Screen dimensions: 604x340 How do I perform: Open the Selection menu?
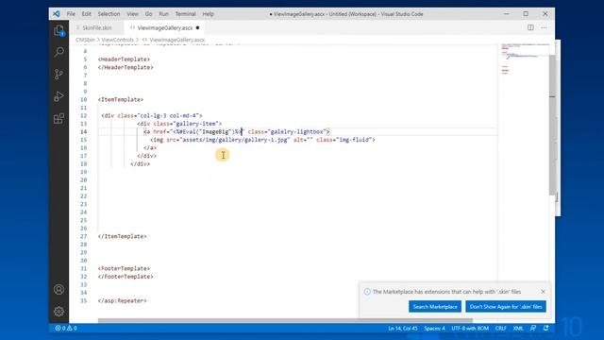pos(109,14)
